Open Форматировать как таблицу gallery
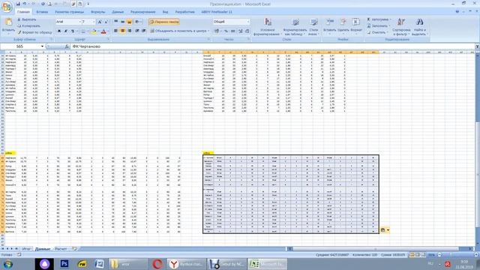 tap(295, 27)
